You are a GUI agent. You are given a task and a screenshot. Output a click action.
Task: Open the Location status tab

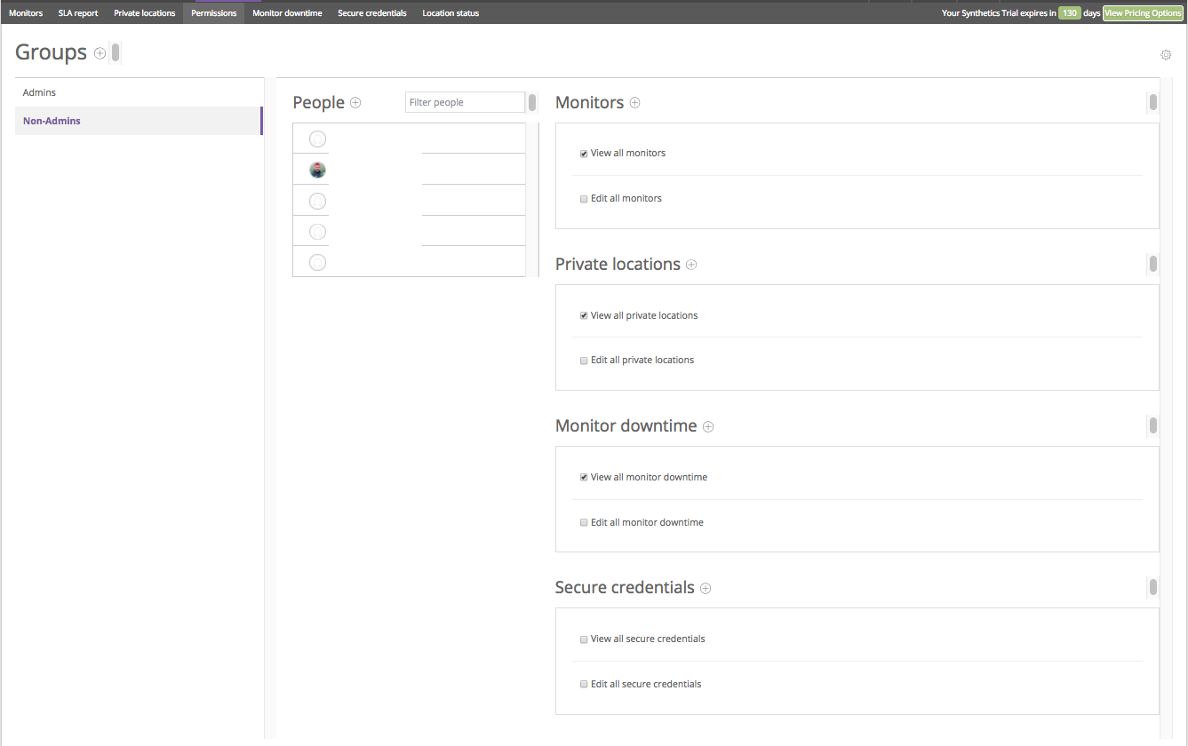click(450, 13)
